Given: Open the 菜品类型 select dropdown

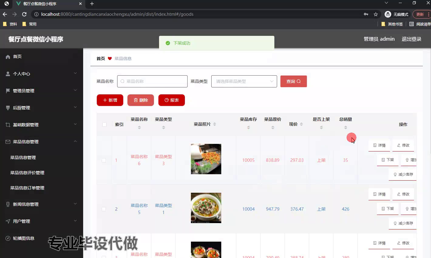Looking at the screenshot, I should tap(244, 81).
